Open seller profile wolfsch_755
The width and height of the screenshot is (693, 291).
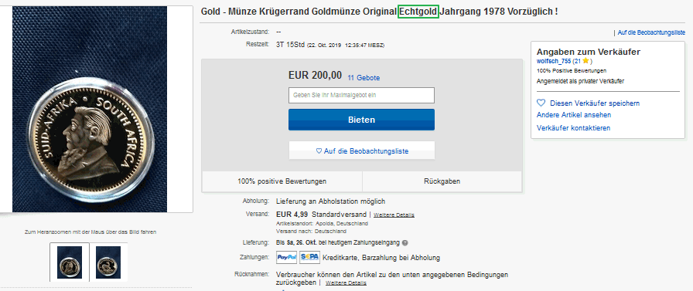pyautogui.click(x=554, y=61)
